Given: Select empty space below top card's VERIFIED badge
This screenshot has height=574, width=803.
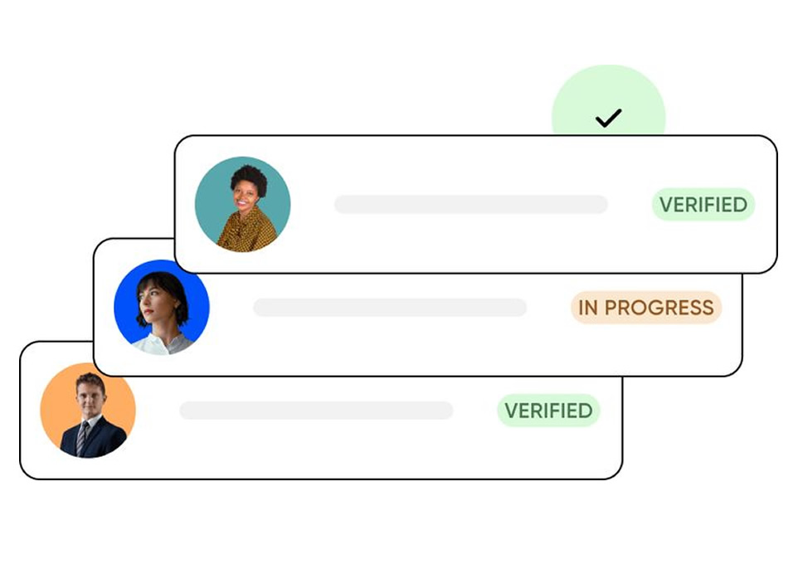Looking at the screenshot, I should 703,247.
